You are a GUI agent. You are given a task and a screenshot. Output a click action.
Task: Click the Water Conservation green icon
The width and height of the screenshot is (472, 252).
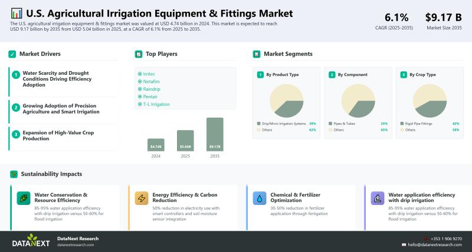tap(24, 198)
